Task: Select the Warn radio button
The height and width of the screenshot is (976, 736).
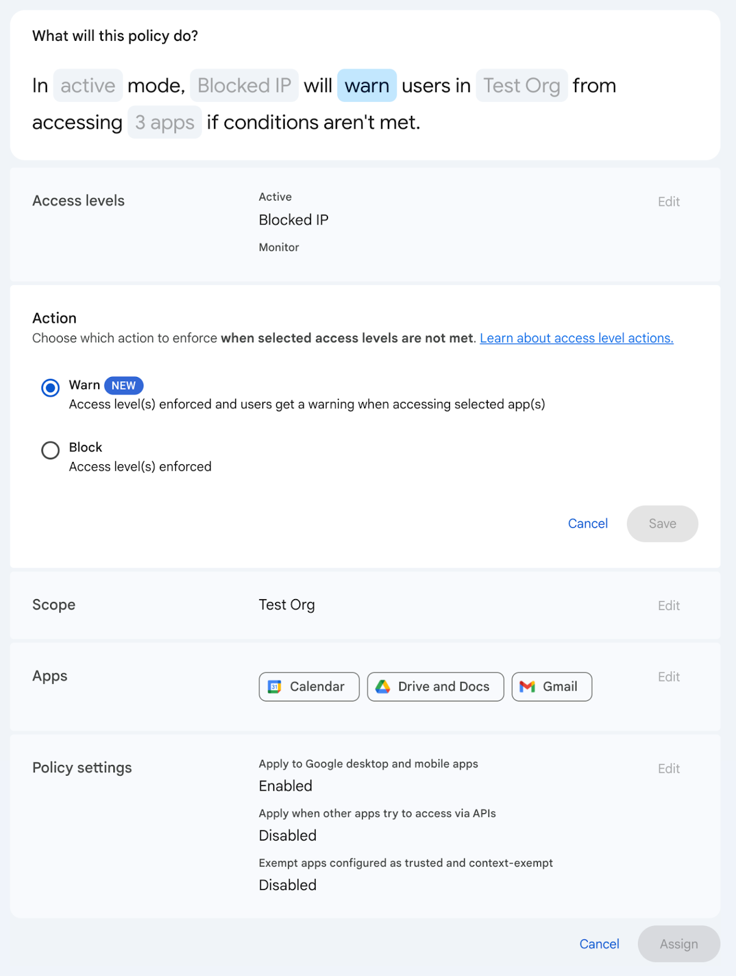Action: click(50, 387)
